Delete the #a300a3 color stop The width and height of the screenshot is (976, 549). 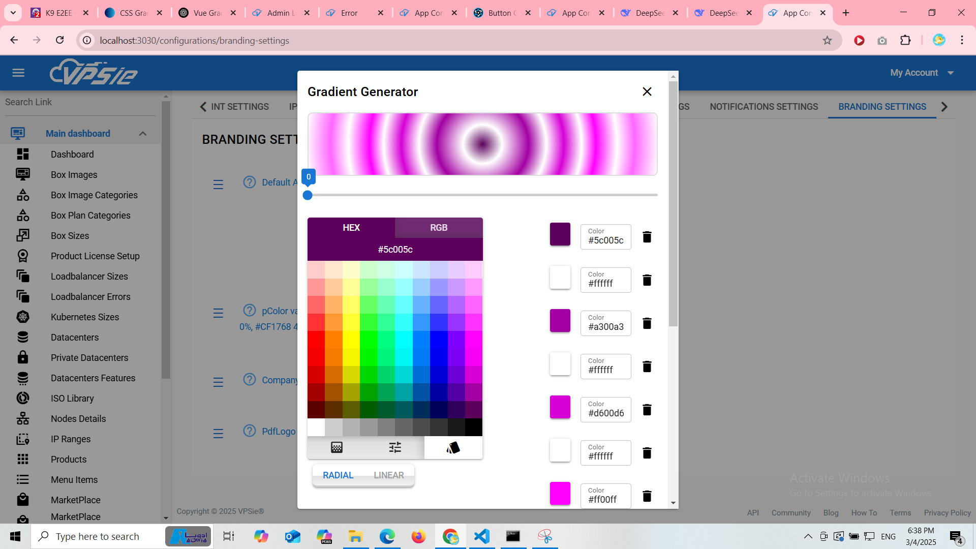[647, 323]
